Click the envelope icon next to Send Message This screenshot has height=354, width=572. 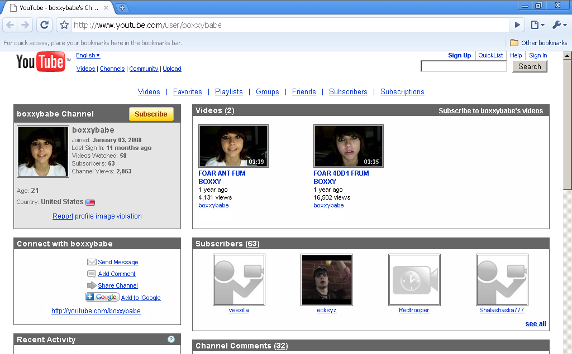(92, 262)
